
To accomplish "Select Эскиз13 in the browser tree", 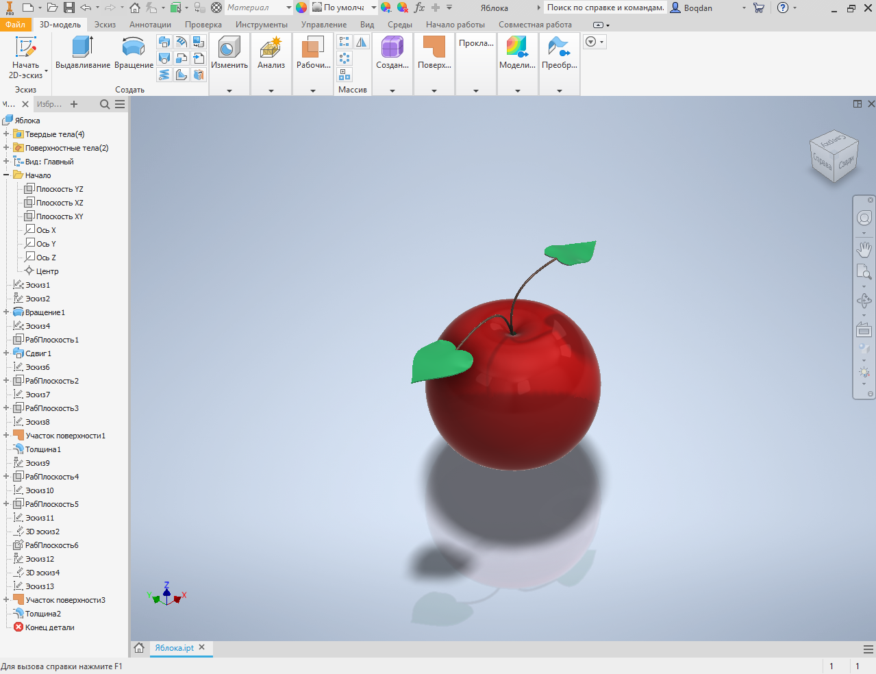I will 40,586.
